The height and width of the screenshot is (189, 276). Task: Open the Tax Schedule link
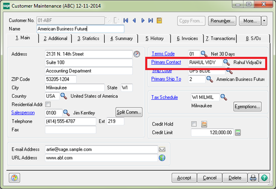(164, 97)
